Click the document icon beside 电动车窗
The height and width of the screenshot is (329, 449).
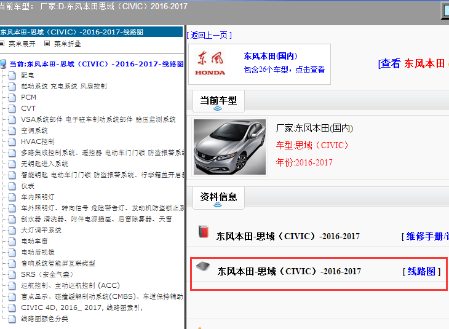pyautogui.click(x=12, y=242)
